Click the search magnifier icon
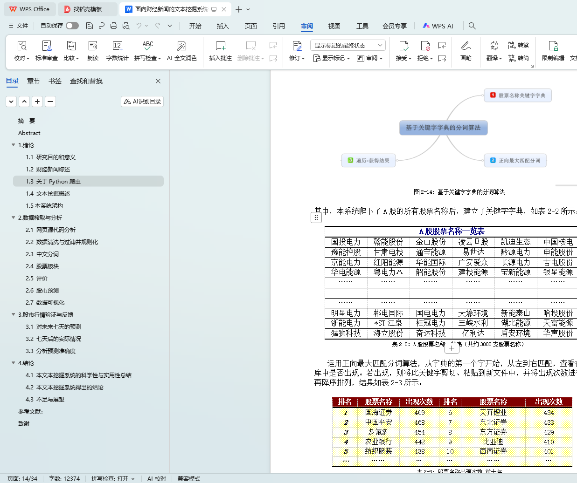The width and height of the screenshot is (577, 483). [472, 26]
